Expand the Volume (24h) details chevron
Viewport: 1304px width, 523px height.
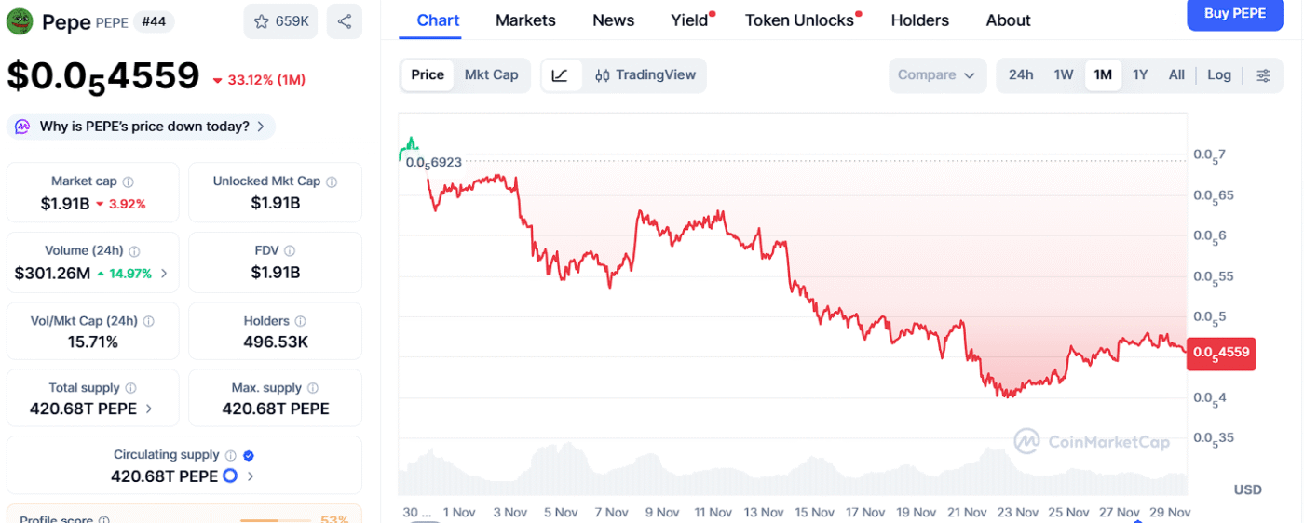point(165,274)
